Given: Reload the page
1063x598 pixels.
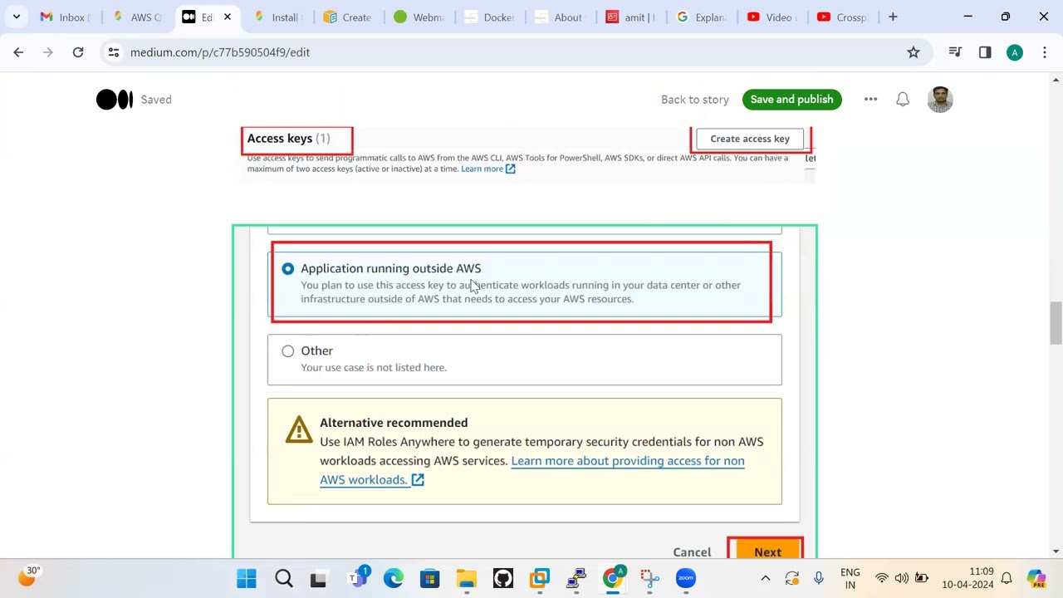Looking at the screenshot, I should point(78,52).
